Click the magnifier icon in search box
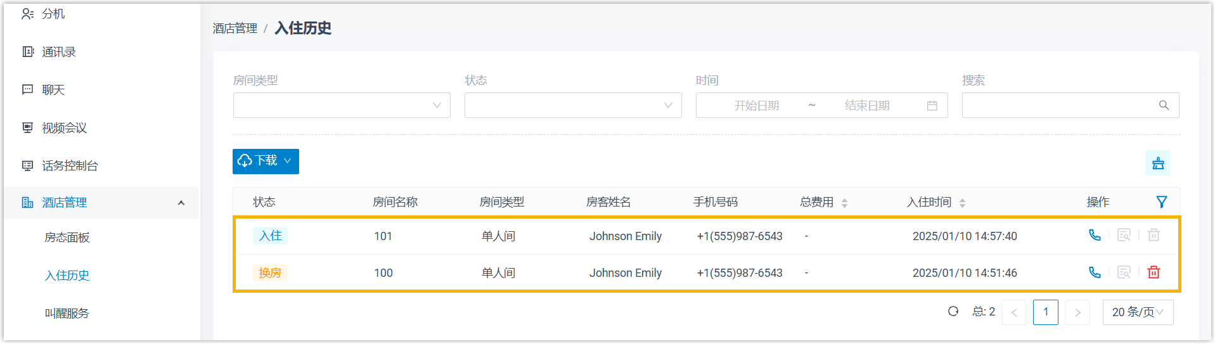This screenshot has width=1215, height=344. 1164,105
